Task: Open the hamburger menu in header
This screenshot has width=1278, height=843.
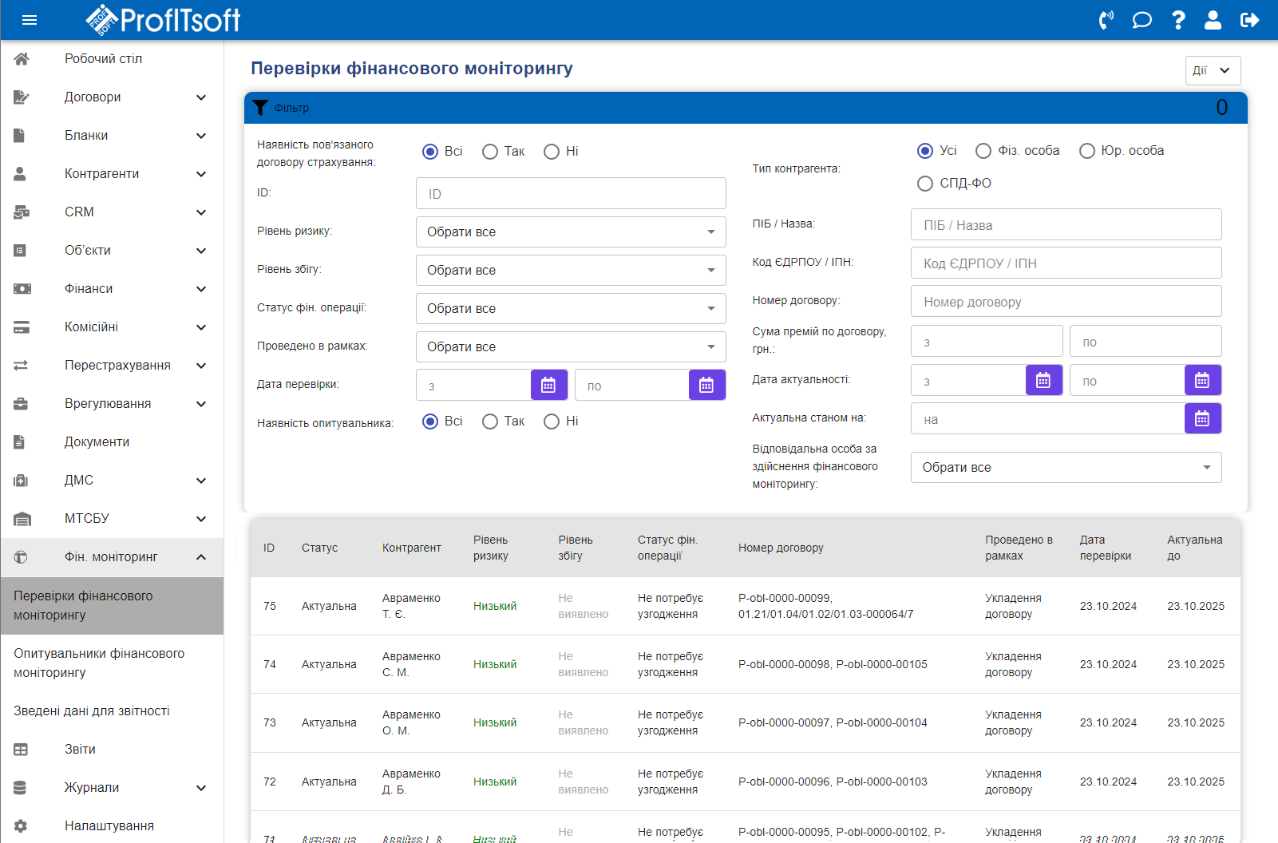Action: coord(30,20)
